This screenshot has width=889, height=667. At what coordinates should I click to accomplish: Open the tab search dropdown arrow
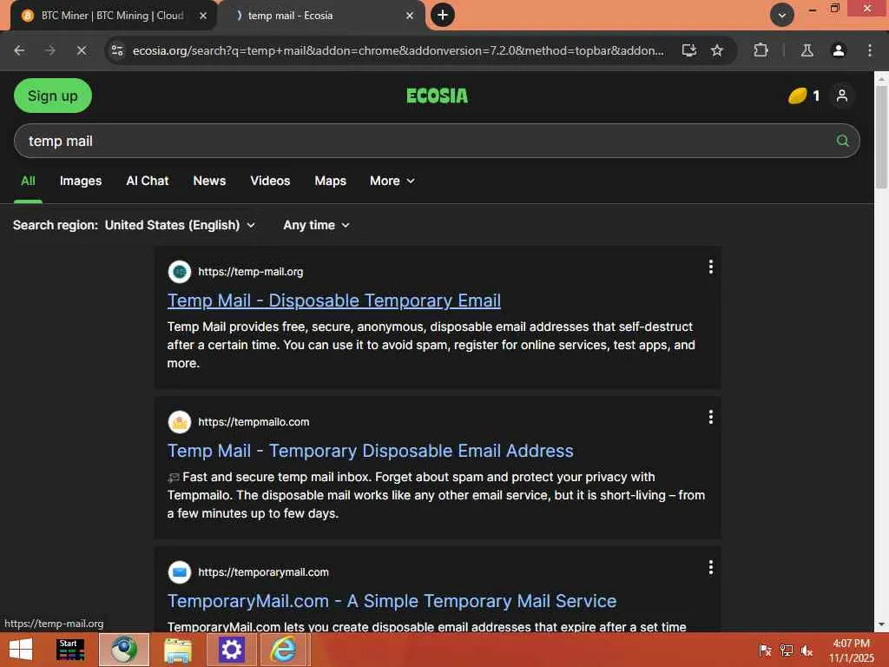pos(782,16)
